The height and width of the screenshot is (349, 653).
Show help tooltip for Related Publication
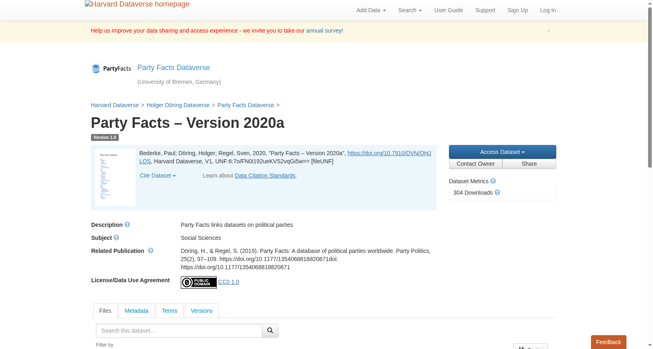point(151,250)
